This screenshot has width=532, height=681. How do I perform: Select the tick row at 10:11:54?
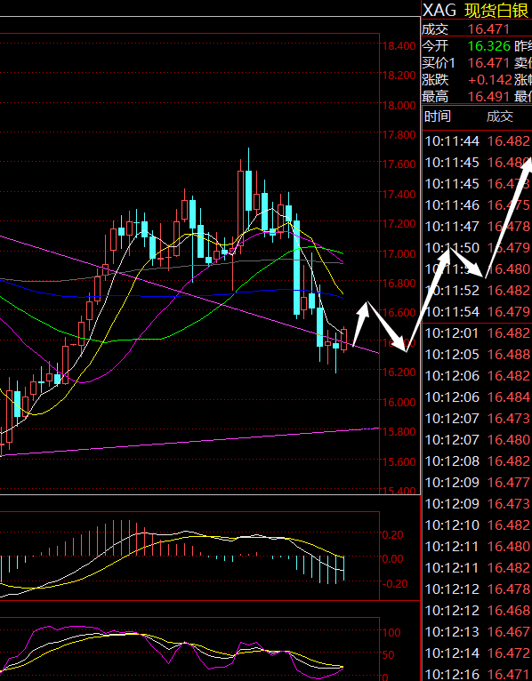(x=477, y=311)
